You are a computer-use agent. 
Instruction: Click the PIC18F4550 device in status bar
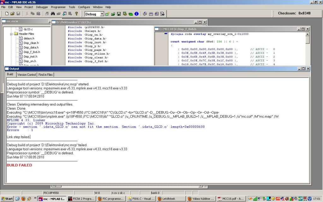51,193
